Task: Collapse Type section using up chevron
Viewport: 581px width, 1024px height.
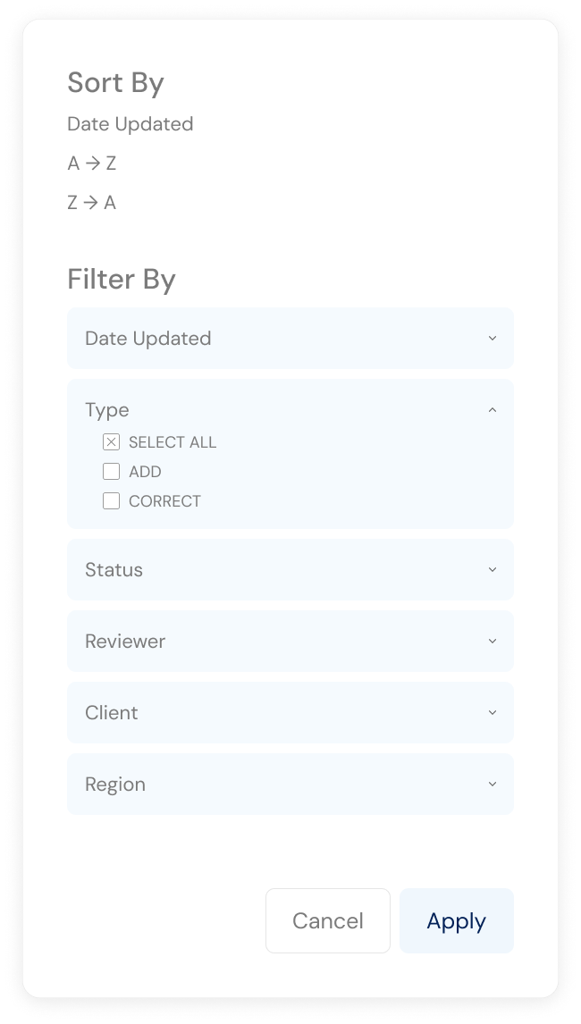Action: pyautogui.click(x=493, y=410)
